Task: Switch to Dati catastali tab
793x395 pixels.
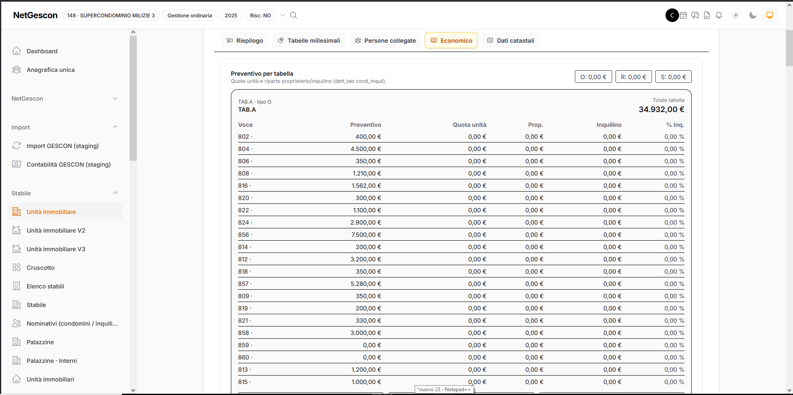Action: tap(510, 41)
